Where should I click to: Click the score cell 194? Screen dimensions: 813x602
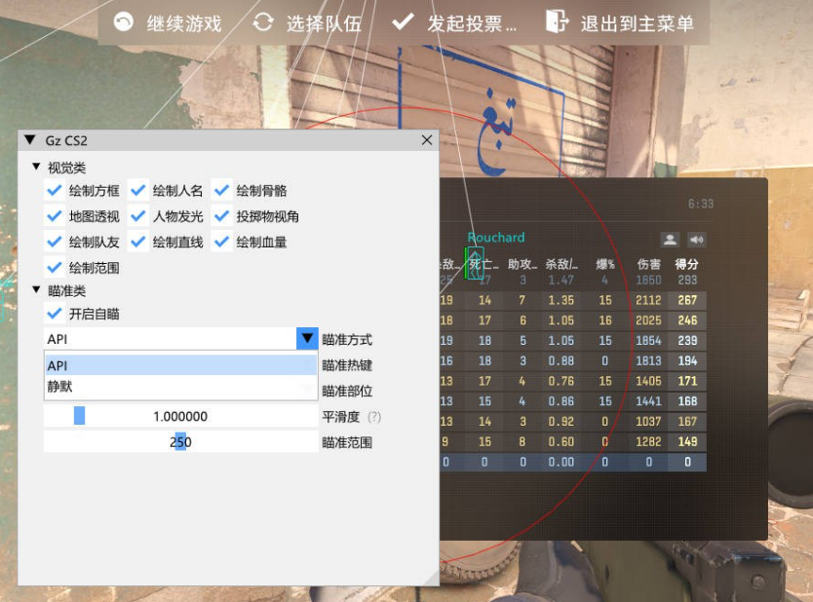pos(687,360)
